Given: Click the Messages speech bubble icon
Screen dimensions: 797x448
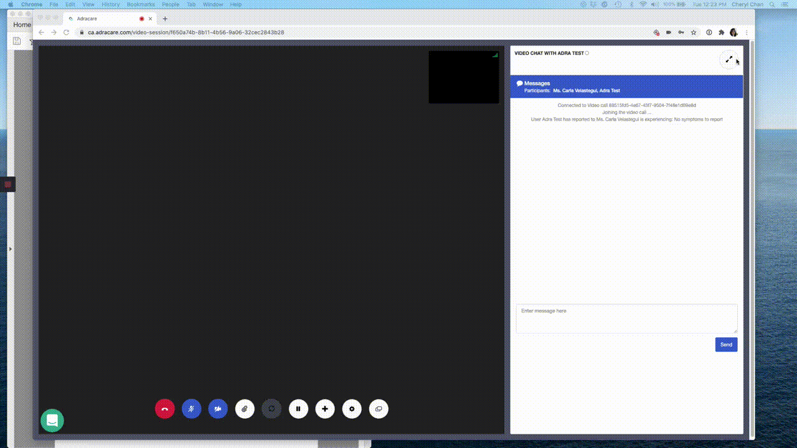Looking at the screenshot, I should click(x=520, y=83).
